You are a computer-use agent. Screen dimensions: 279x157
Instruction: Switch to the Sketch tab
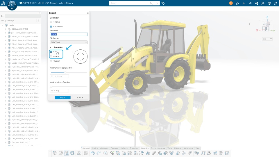pos(95,148)
